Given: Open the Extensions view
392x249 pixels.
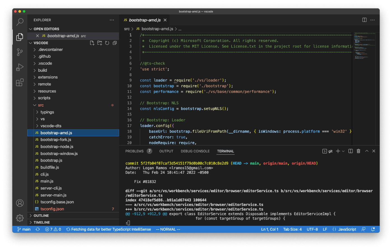Looking at the screenshot, I should click(x=20, y=83).
